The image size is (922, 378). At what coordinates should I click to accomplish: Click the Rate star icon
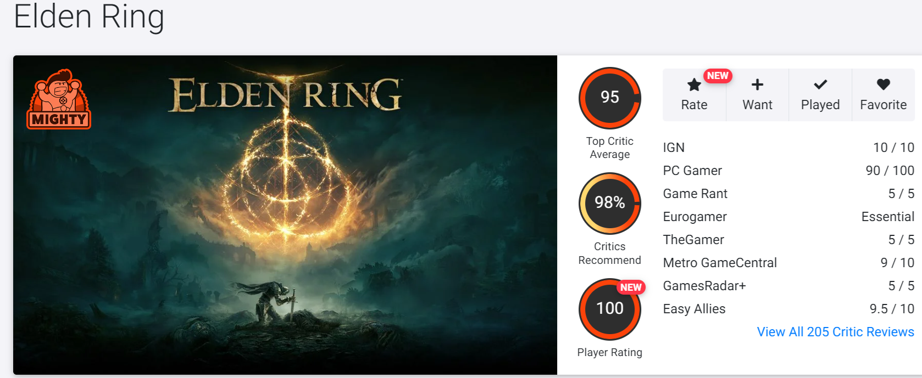(694, 85)
